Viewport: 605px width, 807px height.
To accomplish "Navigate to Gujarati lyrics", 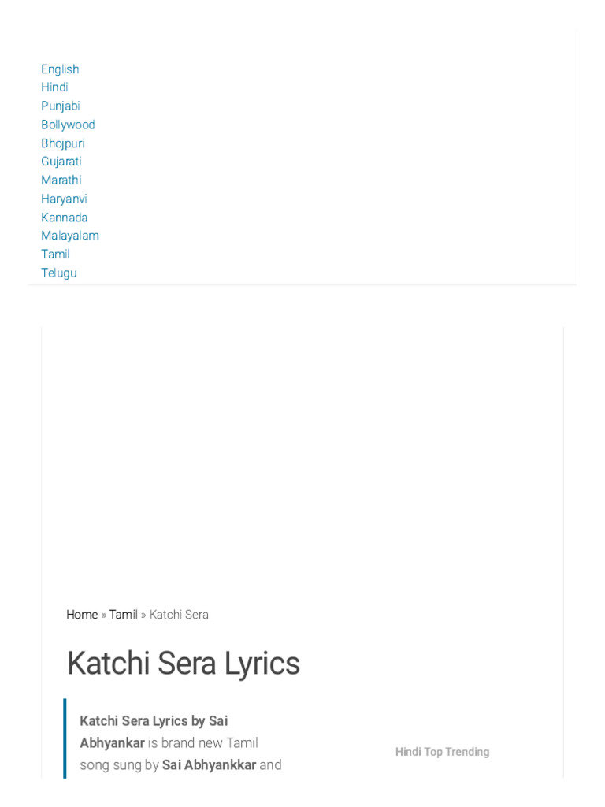I will [61, 162].
